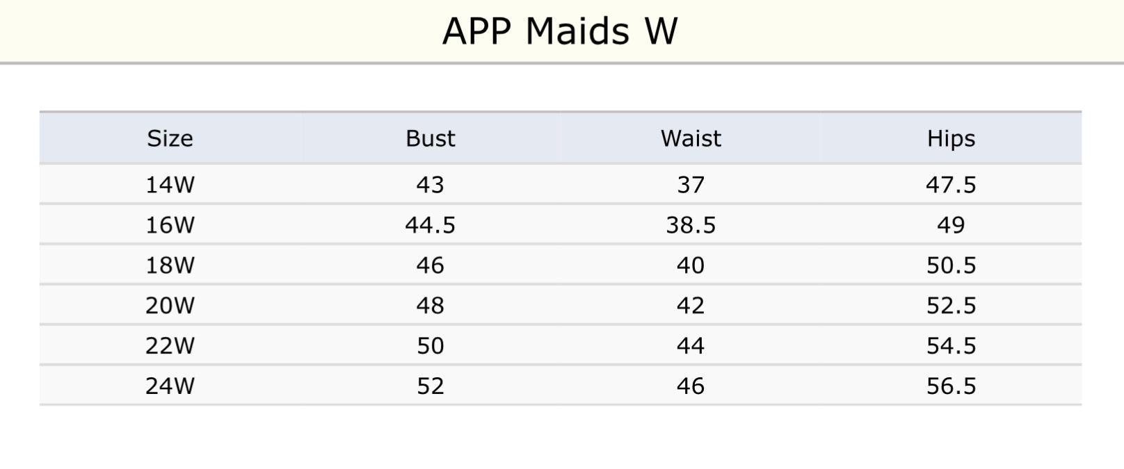Click hips value 47.5
Screen dimensions: 1124x469
coord(951,185)
